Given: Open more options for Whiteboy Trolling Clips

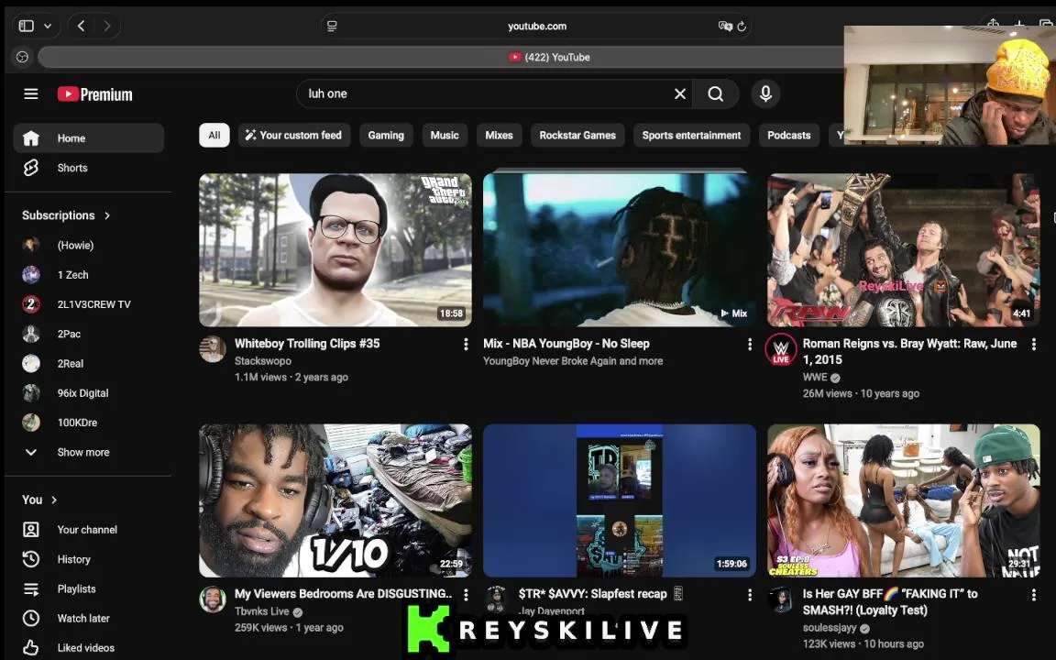Looking at the screenshot, I should [466, 344].
